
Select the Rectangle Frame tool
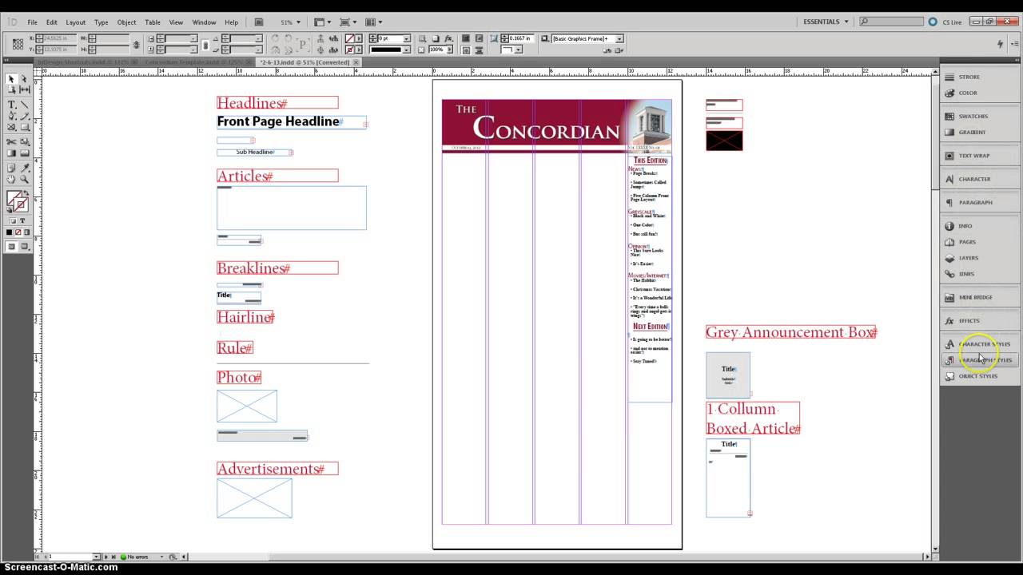[11, 127]
